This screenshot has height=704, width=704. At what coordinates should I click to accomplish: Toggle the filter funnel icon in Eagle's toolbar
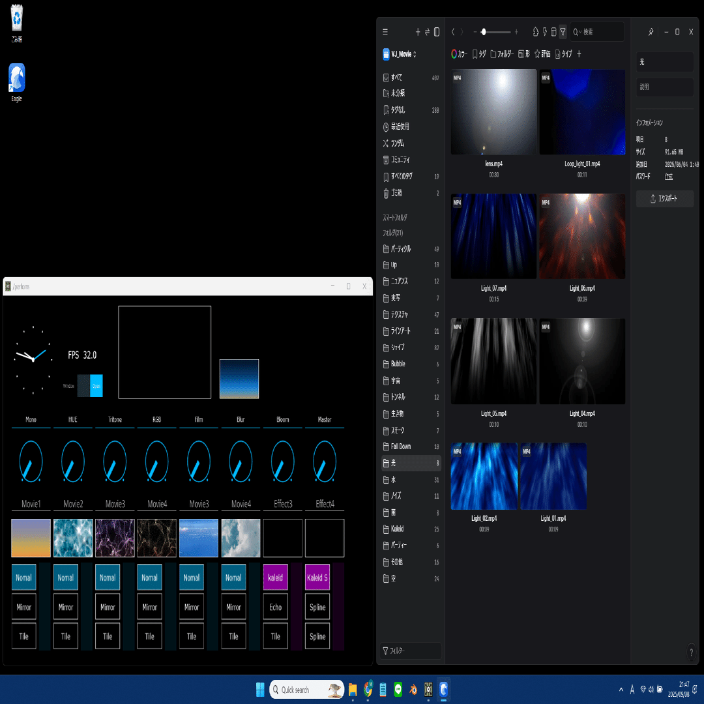pos(563,31)
